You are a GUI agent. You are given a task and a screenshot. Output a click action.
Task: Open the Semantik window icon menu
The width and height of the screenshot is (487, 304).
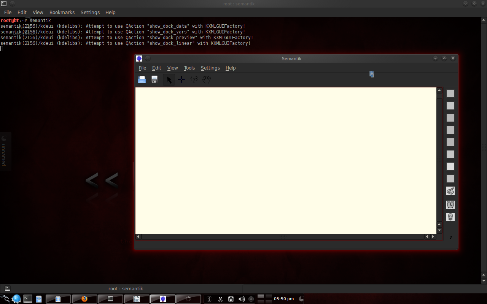[139, 59]
